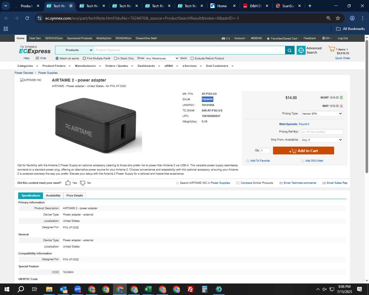The image size is (369, 295).
Task: Switch to the Price Details tab
Action: [x=75, y=196]
